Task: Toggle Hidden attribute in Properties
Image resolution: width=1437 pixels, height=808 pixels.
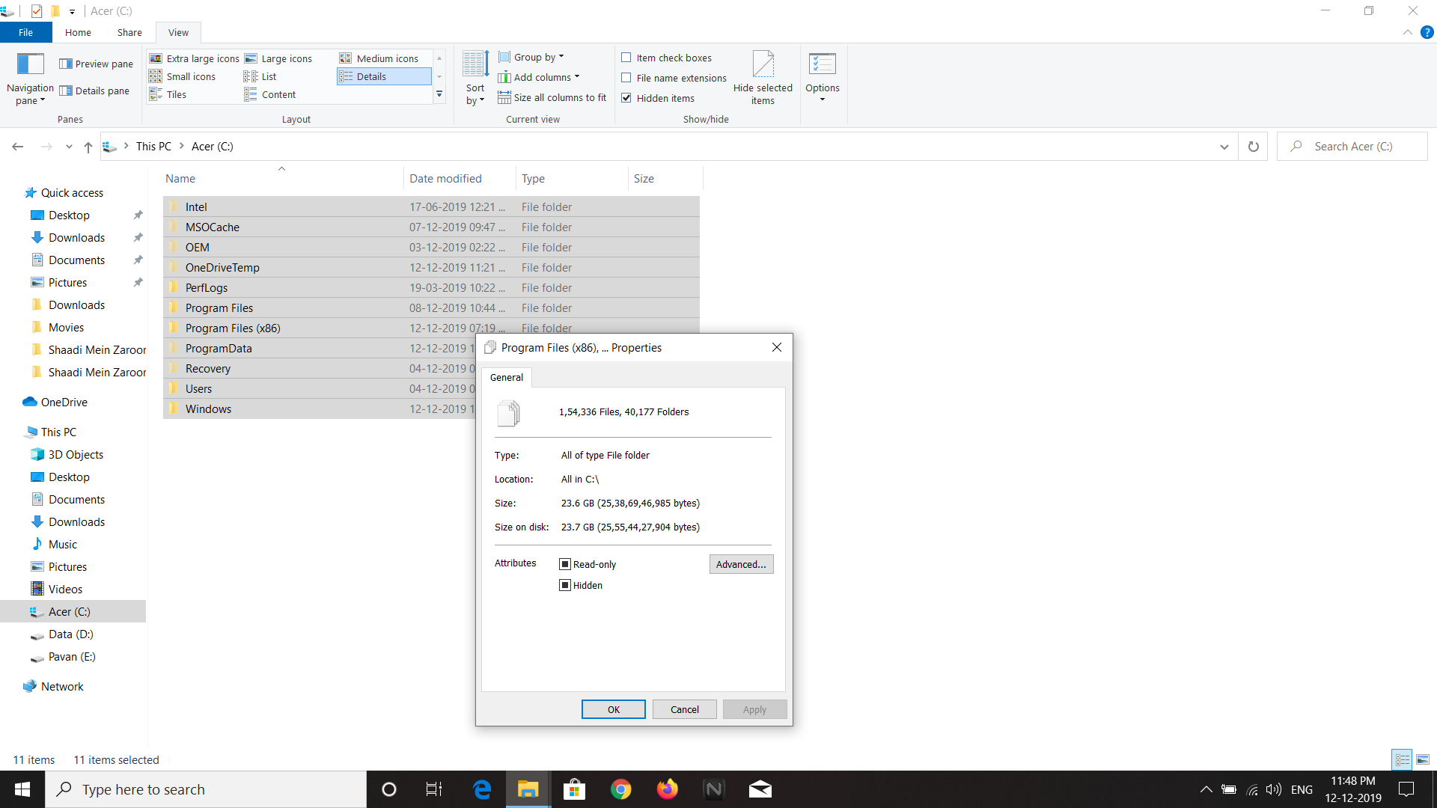Action: point(582,585)
